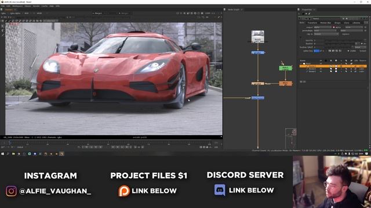The height and width of the screenshot is (208, 371).
Task: Switch to the Properties panel tab
Action: pos(307,10)
